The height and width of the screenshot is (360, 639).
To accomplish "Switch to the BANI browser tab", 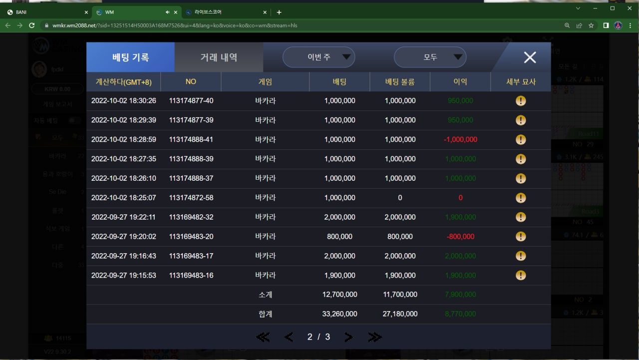I will (45, 12).
